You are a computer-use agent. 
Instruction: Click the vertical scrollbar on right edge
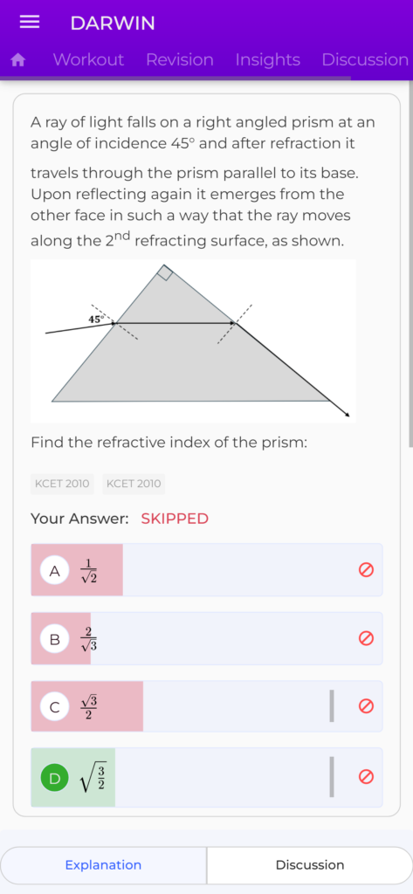click(410, 262)
